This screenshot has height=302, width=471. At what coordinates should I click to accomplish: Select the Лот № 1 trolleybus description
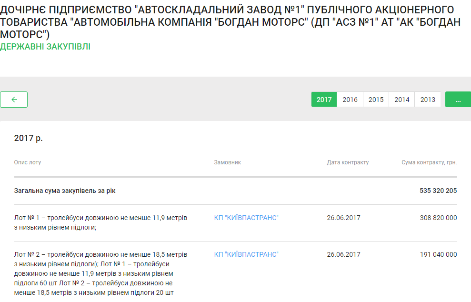[100, 222]
